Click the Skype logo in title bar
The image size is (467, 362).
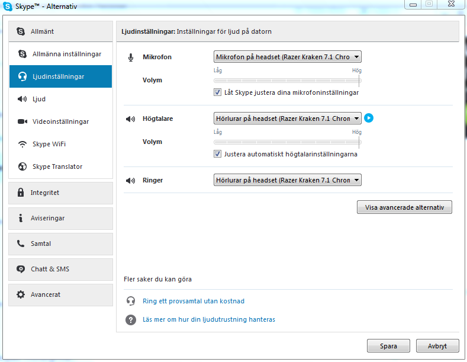(8, 7)
